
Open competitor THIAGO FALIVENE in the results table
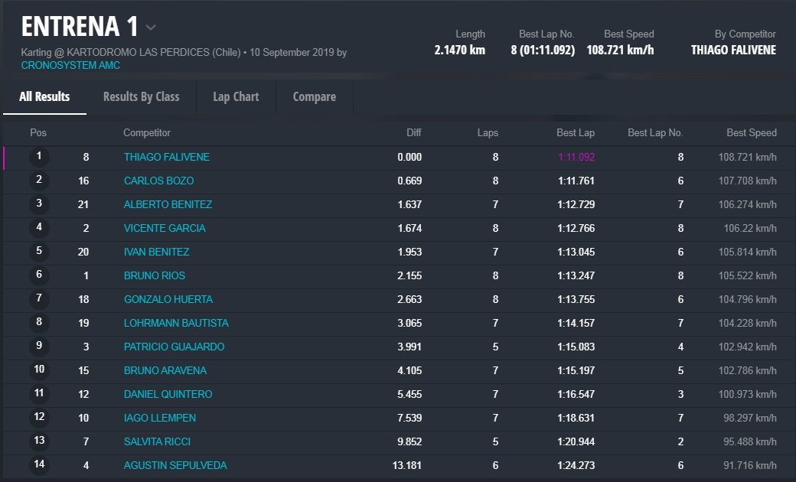coord(166,157)
